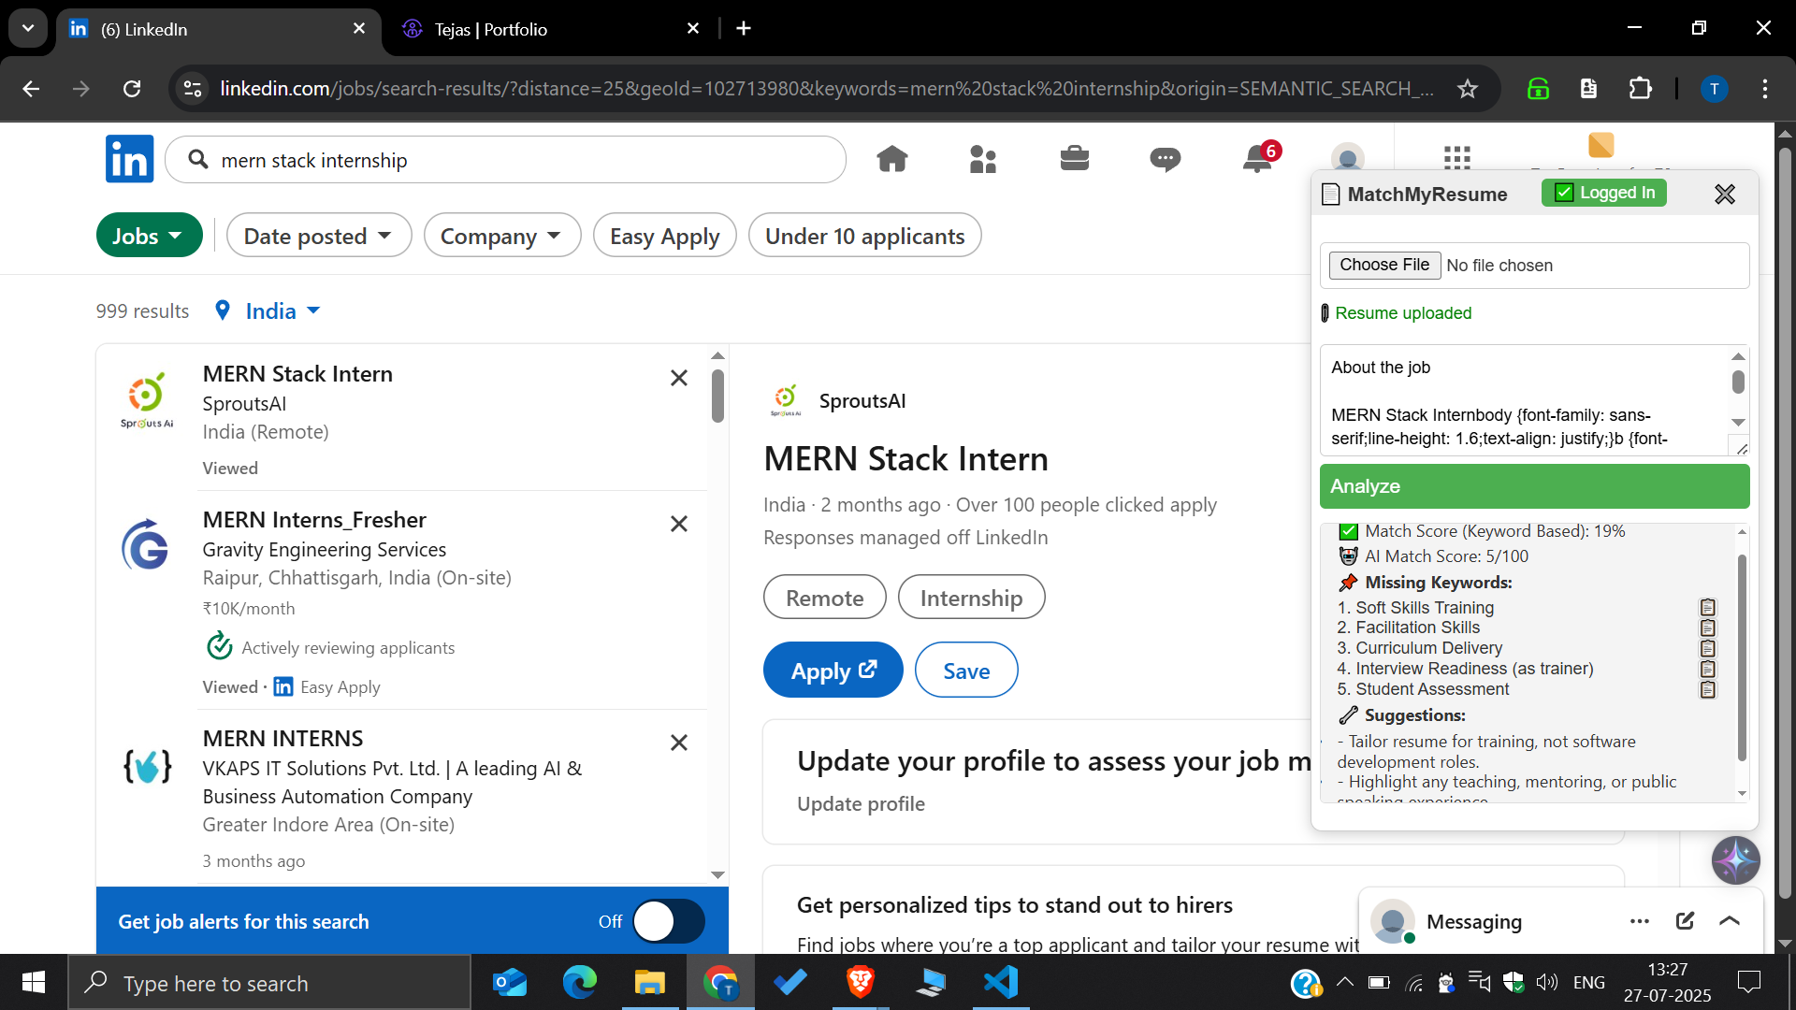Open the LinkedIn Home icon
Screen dimensions: 1796x1010
click(x=891, y=159)
